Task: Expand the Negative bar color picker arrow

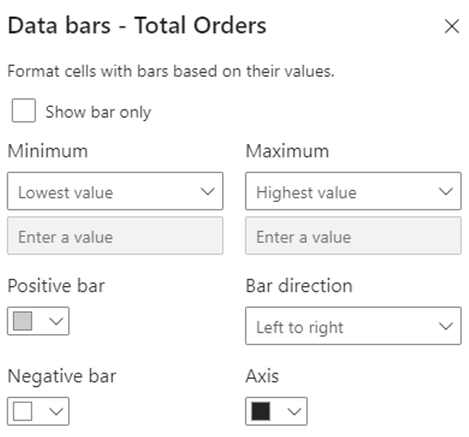Action: pos(56,411)
